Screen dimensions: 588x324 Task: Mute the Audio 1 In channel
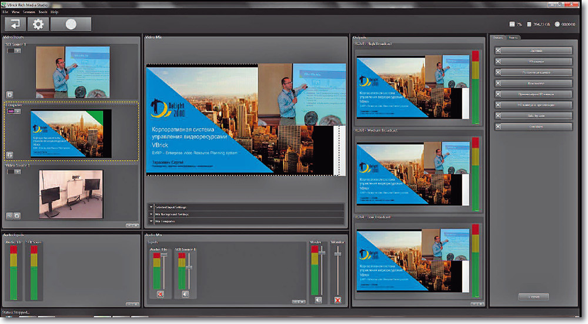[159, 294]
